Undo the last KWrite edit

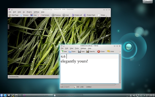pos(111,51)
